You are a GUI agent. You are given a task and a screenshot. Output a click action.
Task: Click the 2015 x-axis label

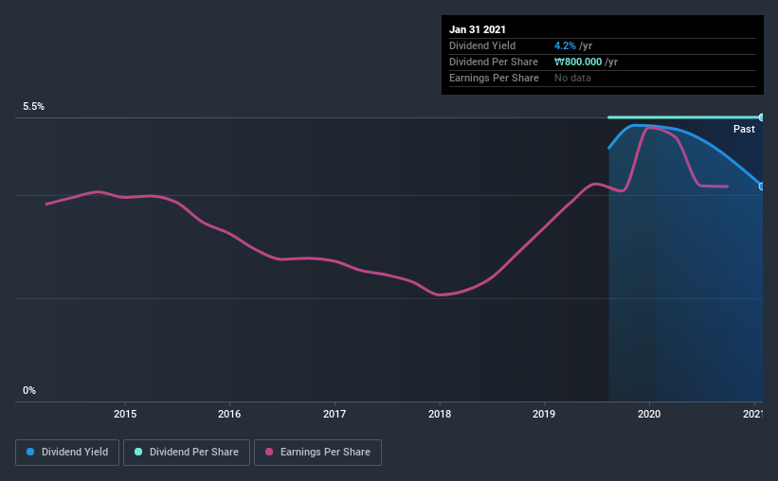pos(125,414)
